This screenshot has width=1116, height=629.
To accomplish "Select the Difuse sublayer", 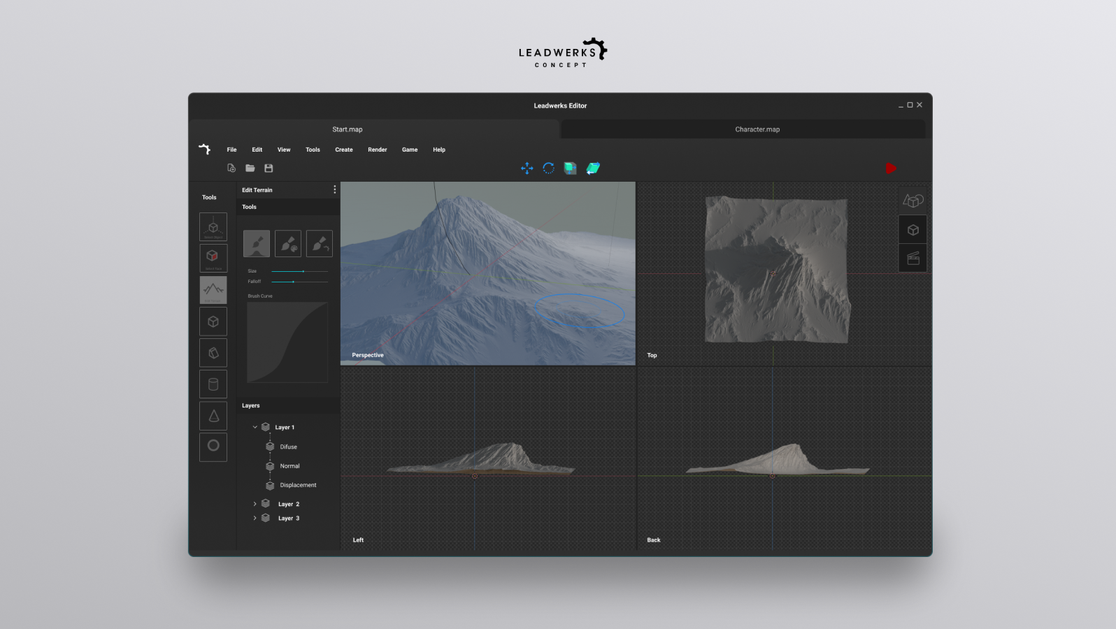I will pos(289,447).
